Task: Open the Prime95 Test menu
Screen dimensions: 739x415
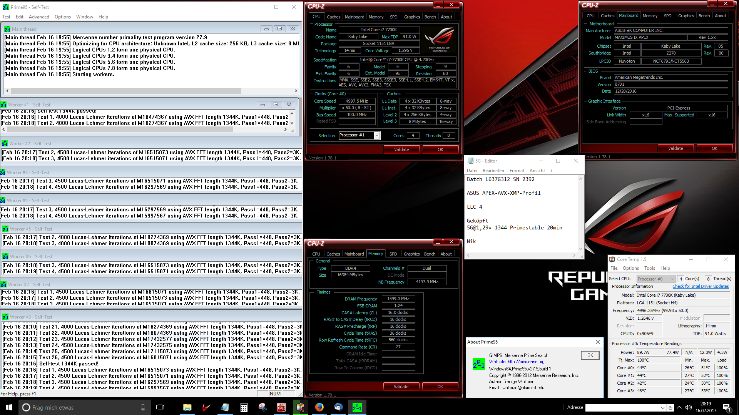Action: tap(6, 17)
